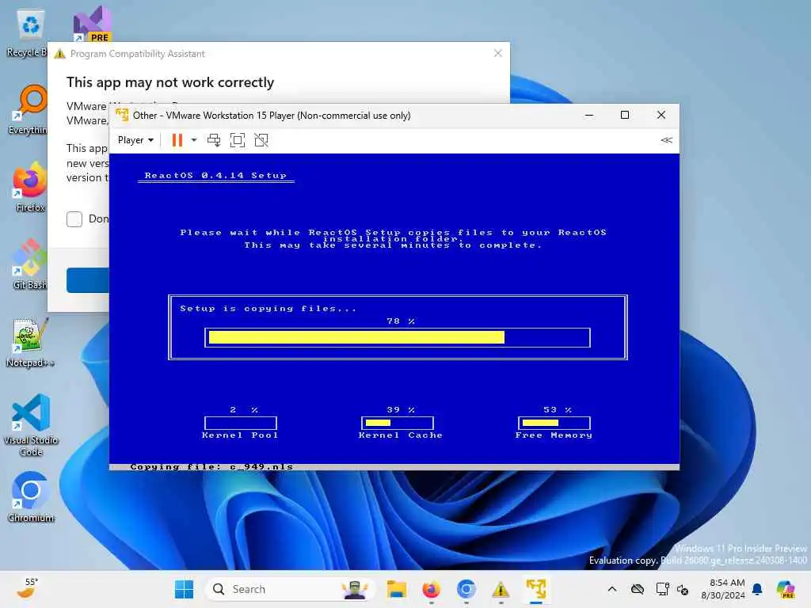Click the 'Copying file: c_949.nls' status line

pos(211,467)
